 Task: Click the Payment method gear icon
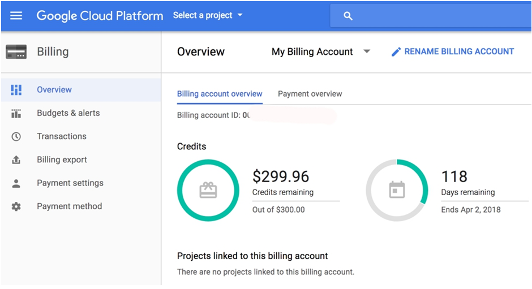coord(16,206)
